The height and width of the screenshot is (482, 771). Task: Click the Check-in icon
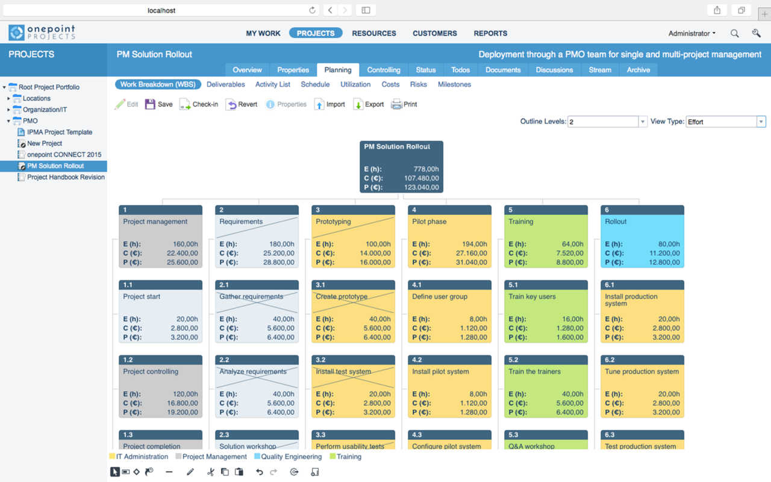tap(185, 104)
